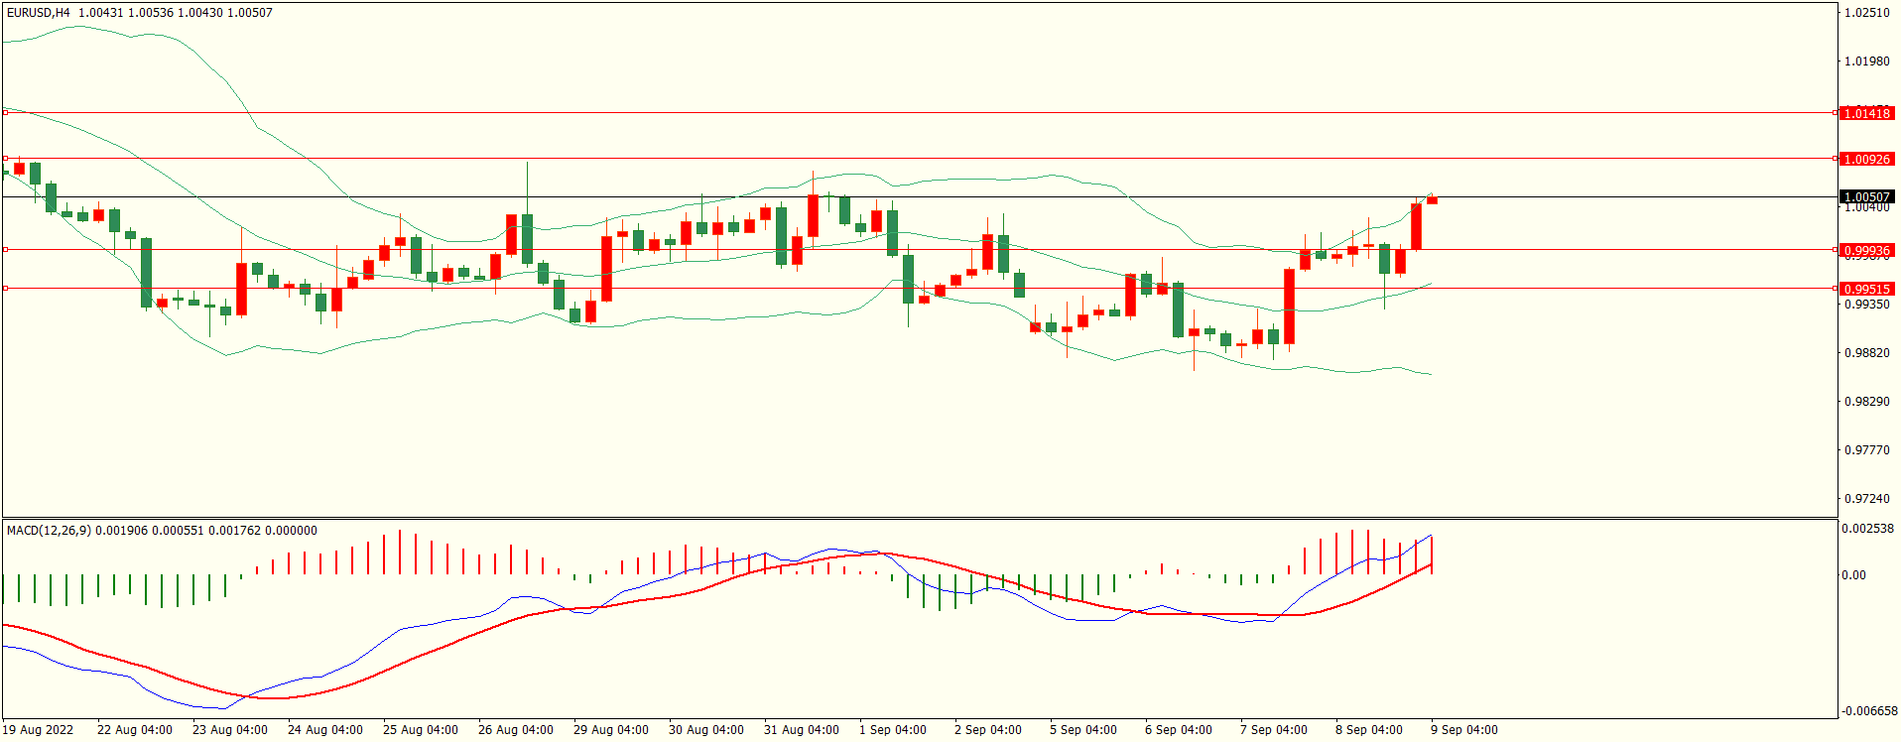The width and height of the screenshot is (1901, 742).
Task: Click the 26 Aug 04:00 time label
Action: [516, 730]
